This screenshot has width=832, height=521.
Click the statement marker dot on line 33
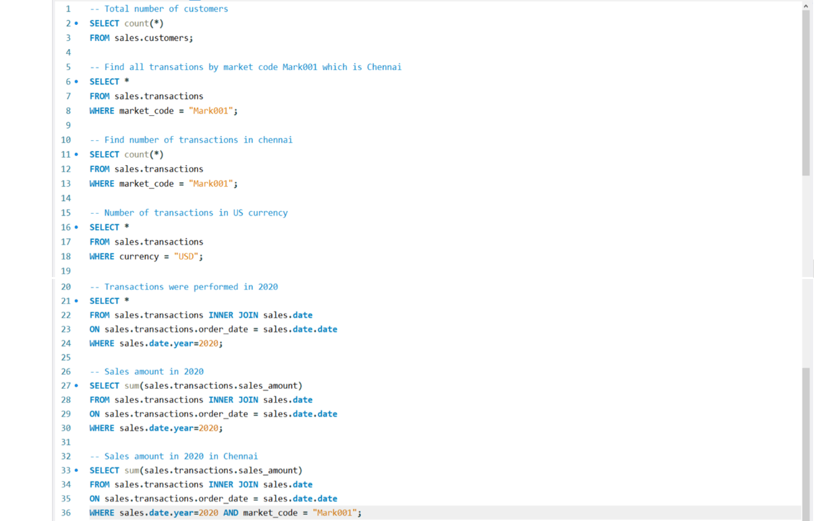pos(76,470)
